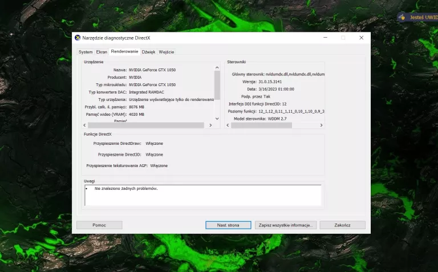This screenshot has width=438, height=272.
Task: Click right arrow of Urządzenie horizontal scrollbar
Action: click(x=210, y=125)
